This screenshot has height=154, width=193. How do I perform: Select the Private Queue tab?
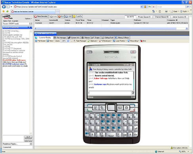pyautogui.click(x=144, y=17)
